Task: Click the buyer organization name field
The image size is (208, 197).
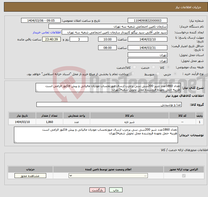Action: [108, 26]
